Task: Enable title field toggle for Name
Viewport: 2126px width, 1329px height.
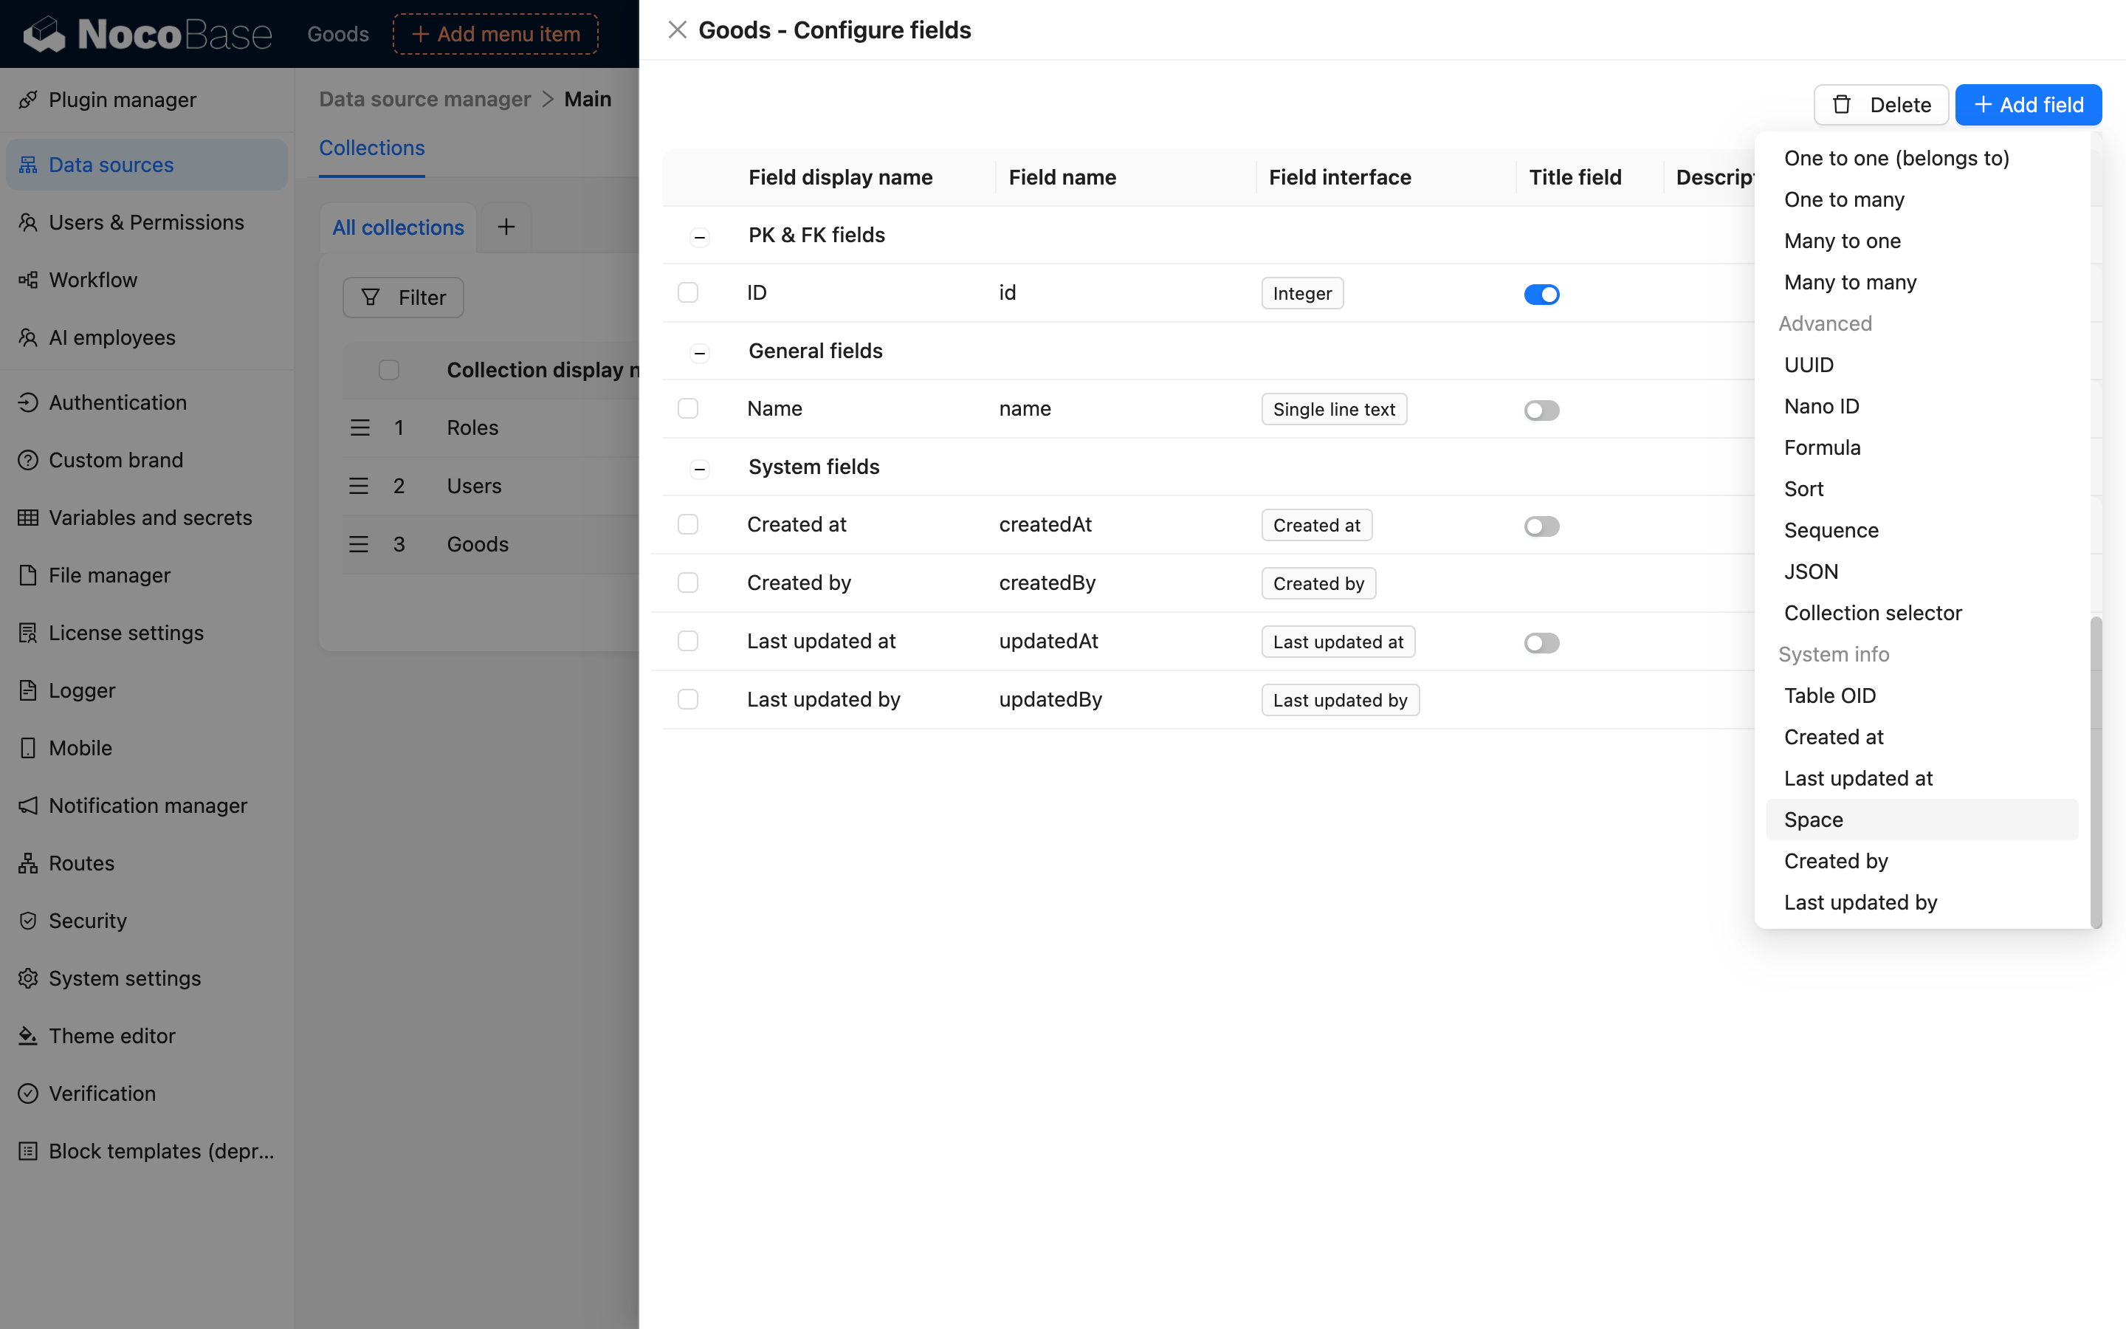Action: 1541,411
